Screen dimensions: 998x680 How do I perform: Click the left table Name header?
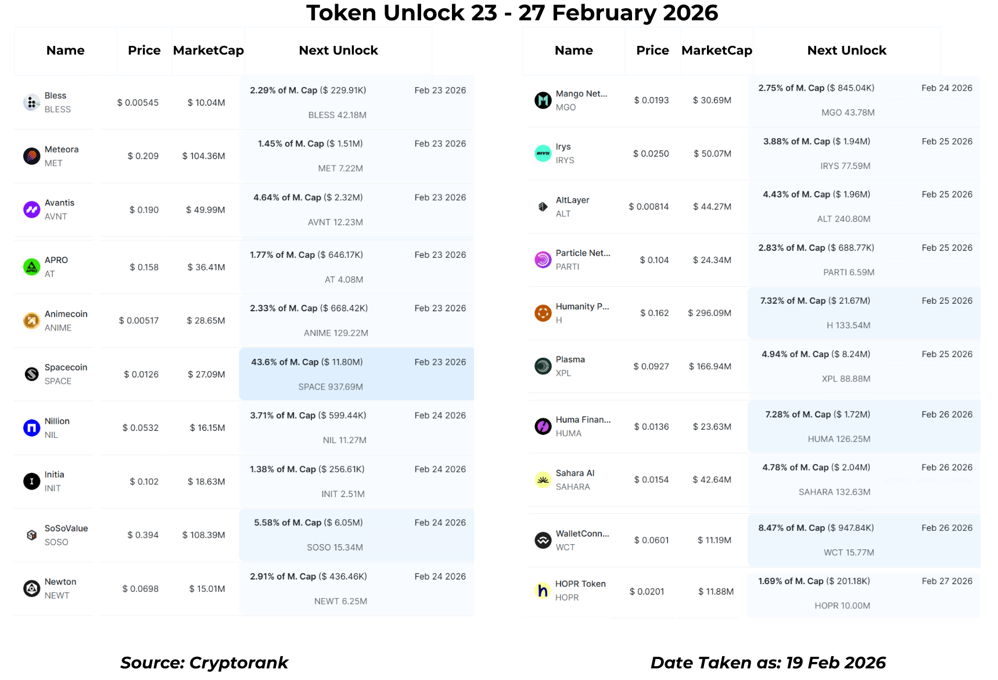pyautogui.click(x=65, y=51)
